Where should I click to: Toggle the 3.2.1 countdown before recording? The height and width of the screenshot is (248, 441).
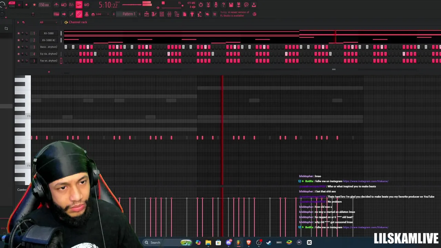(x=71, y=5)
